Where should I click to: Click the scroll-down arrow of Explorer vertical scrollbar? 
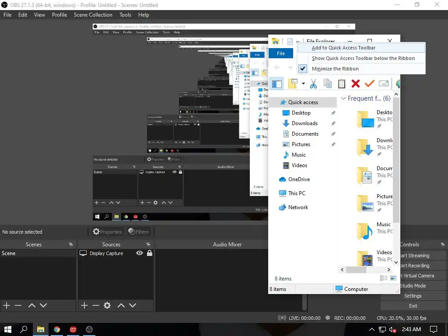click(x=396, y=262)
